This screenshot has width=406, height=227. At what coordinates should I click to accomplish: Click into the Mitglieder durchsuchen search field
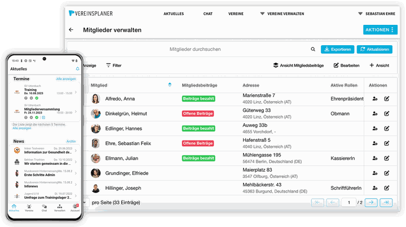tap(195, 50)
